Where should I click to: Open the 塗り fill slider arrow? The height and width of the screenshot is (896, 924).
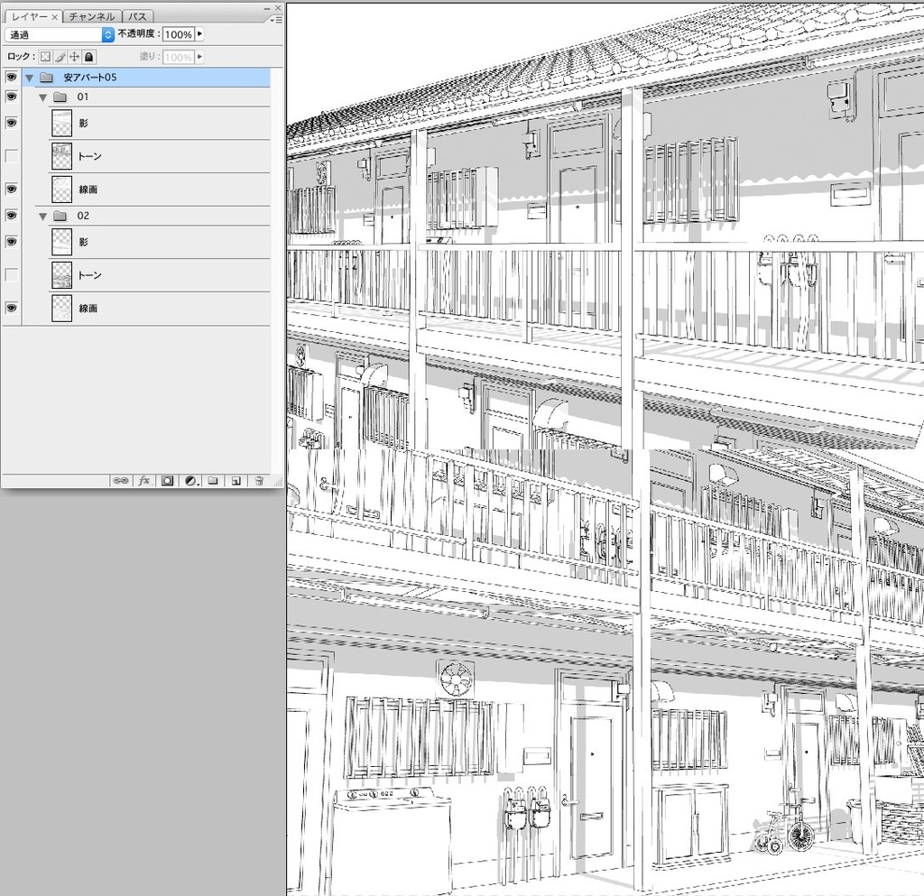pos(199,57)
